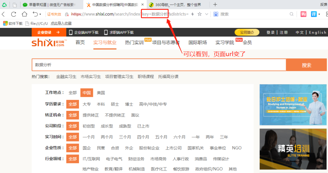Click the 登录 link
The width and height of the screenshot is (328, 173).
click(270, 32)
